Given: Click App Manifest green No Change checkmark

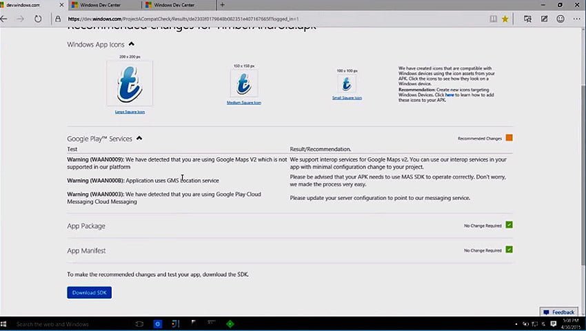Looking at the screenshot, I should point(509,250).
